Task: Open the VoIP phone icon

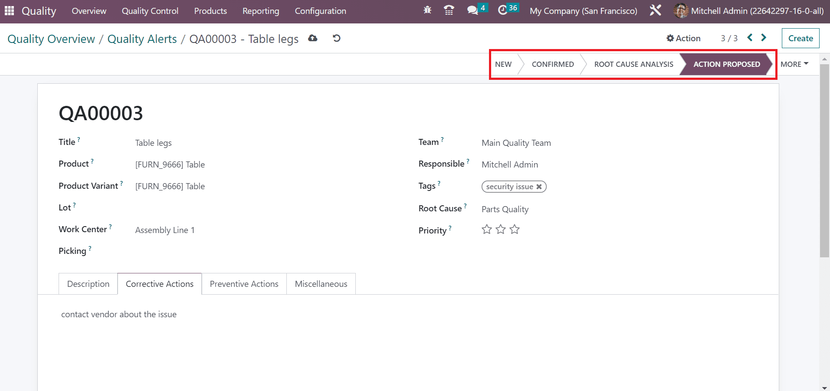Action: tap(449, 10)
